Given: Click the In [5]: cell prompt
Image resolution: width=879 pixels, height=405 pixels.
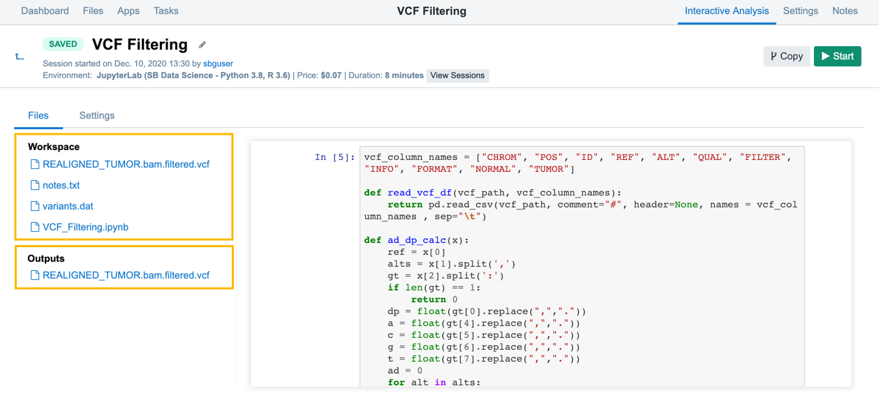Looking at the screenshot, I should click(x=334, y=157).
